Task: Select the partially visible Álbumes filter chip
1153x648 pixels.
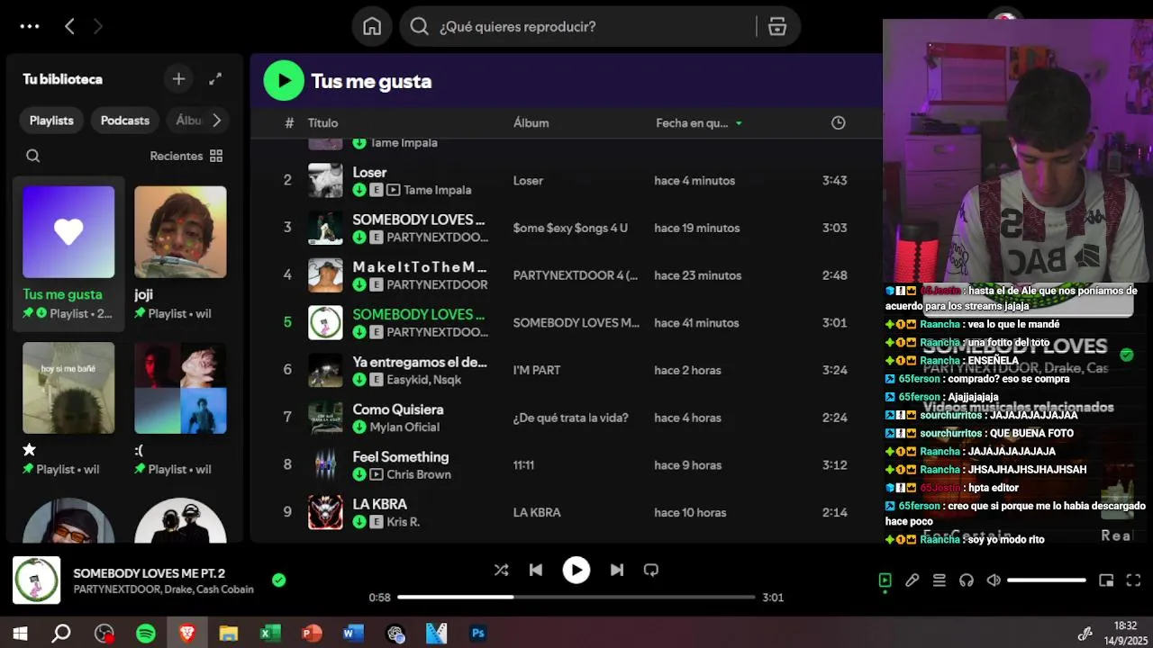Action: click(x=188, y=121)
